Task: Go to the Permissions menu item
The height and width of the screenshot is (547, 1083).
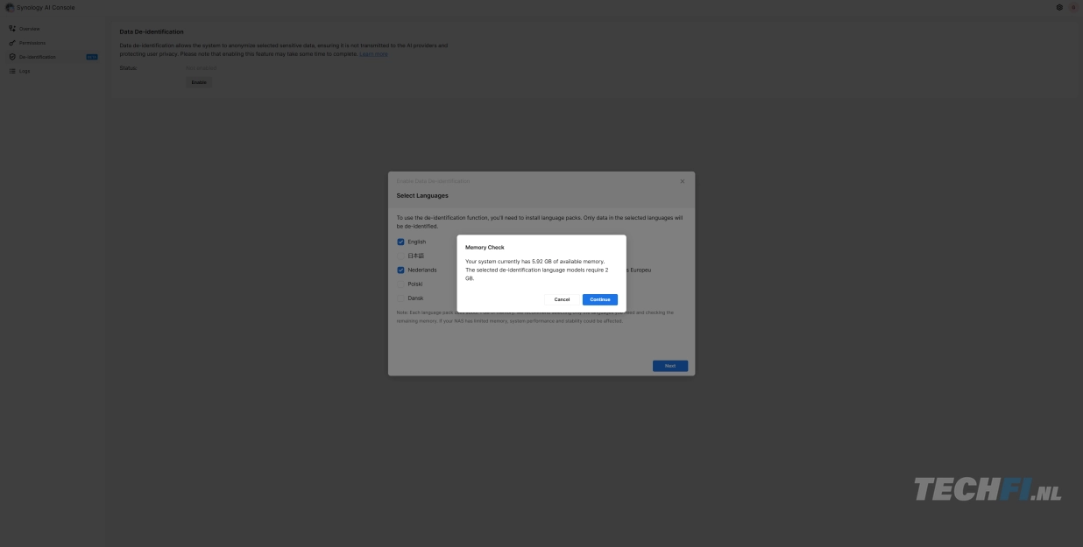Action: point(32,43)
